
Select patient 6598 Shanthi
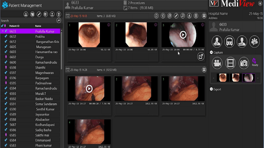[x=30, y=68]
